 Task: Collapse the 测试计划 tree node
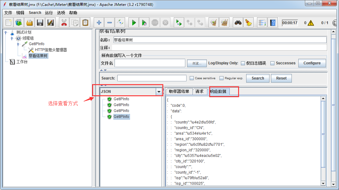tap(6, 32)
